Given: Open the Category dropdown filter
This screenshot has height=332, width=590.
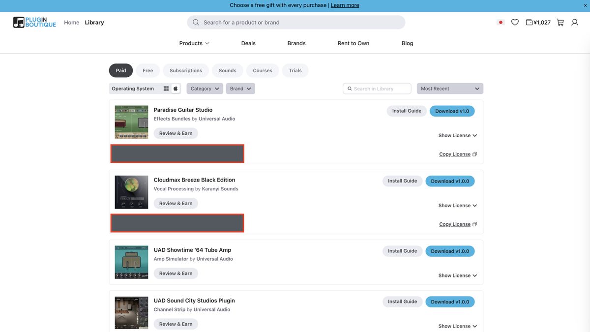Looking at the screenshot, I should coord(205,89).
